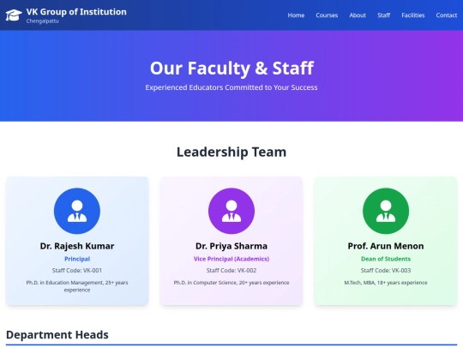The width and height of the screenshot is (463, 347).
Task: Click the Dean of Students label
Action: tap(386, 259)
